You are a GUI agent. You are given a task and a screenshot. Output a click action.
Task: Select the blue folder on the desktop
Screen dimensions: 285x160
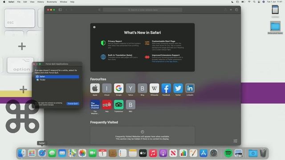[x=275, y=27]
